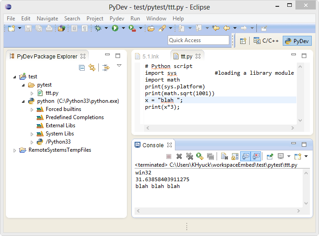Click Clear Console icon
The width and height of the screenshot is (319, 236).
coord(224,156)
